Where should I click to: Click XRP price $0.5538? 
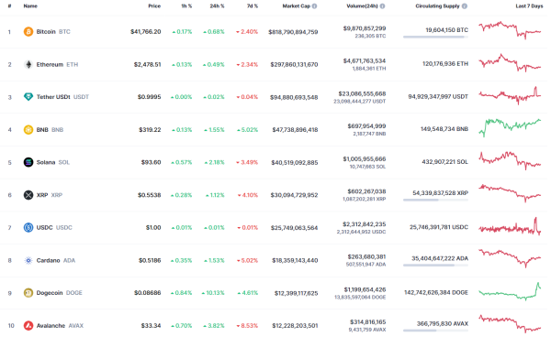coord(150,195)
